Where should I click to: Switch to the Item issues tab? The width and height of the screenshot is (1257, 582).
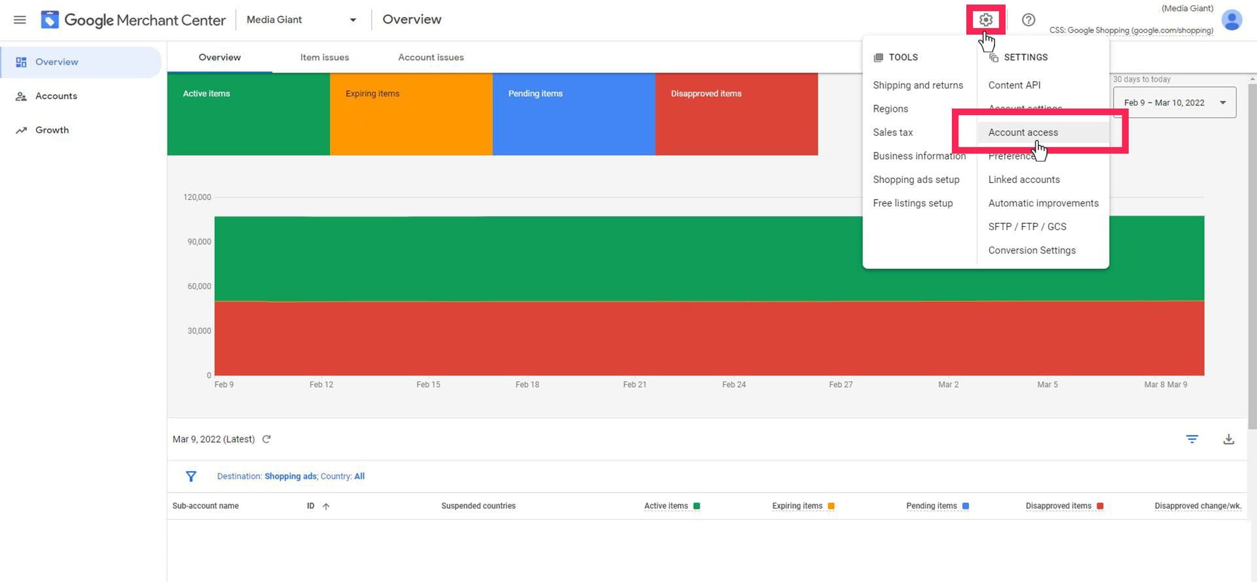click(325, 58)
